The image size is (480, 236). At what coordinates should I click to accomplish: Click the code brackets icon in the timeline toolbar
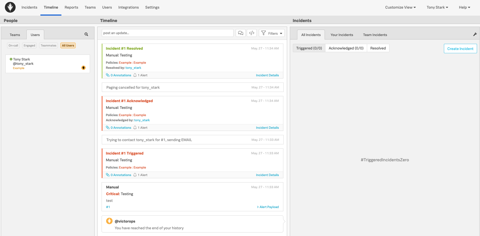pyautogui.click(x=252, y=33)
